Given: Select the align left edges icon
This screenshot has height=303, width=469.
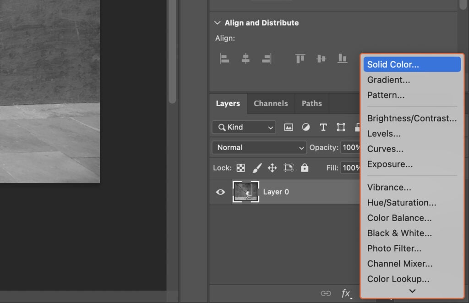Looking at the screenshot, I should [x=224, y=58].
